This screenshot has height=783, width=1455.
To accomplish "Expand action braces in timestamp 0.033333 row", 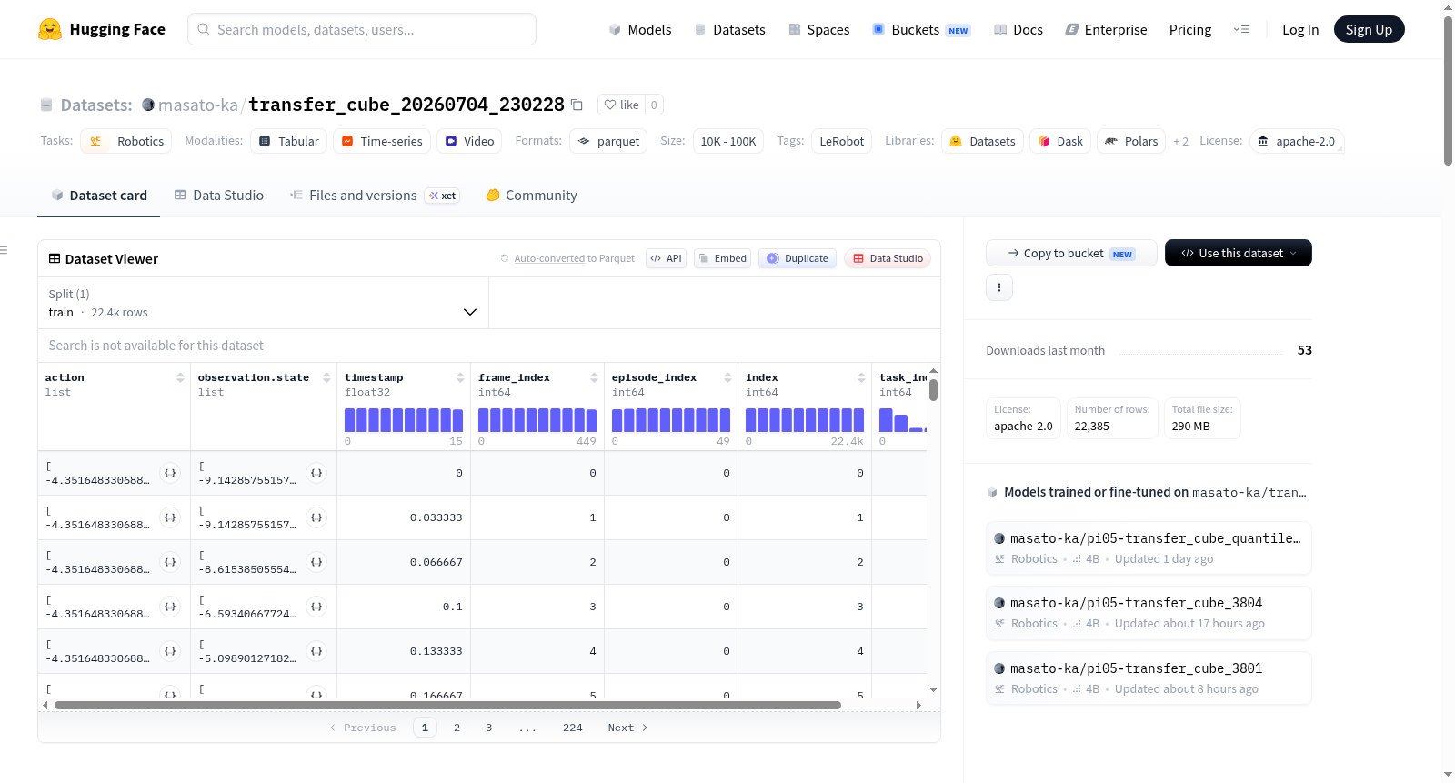I will (170, 517).
